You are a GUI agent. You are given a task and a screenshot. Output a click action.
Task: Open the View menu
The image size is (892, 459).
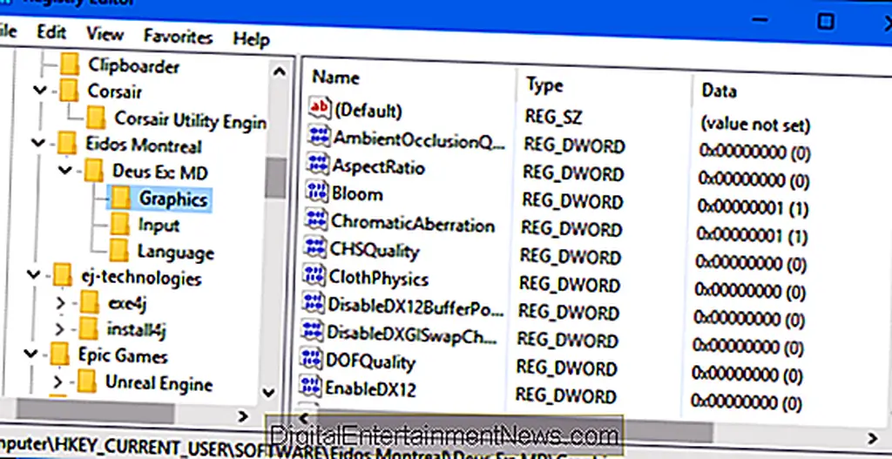click(x=105, y=35)
